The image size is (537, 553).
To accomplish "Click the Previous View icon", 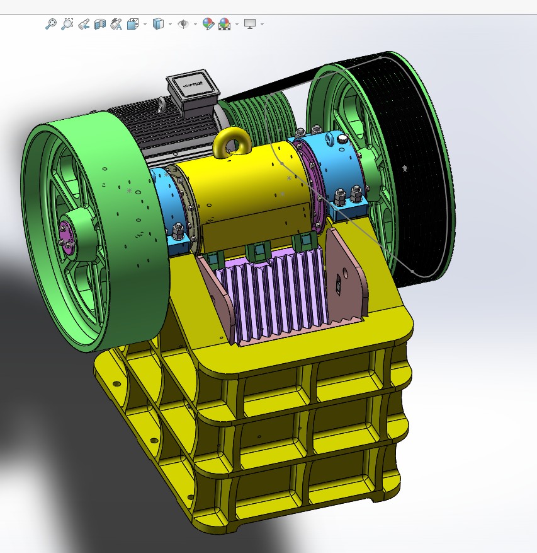I will point(84,24).
